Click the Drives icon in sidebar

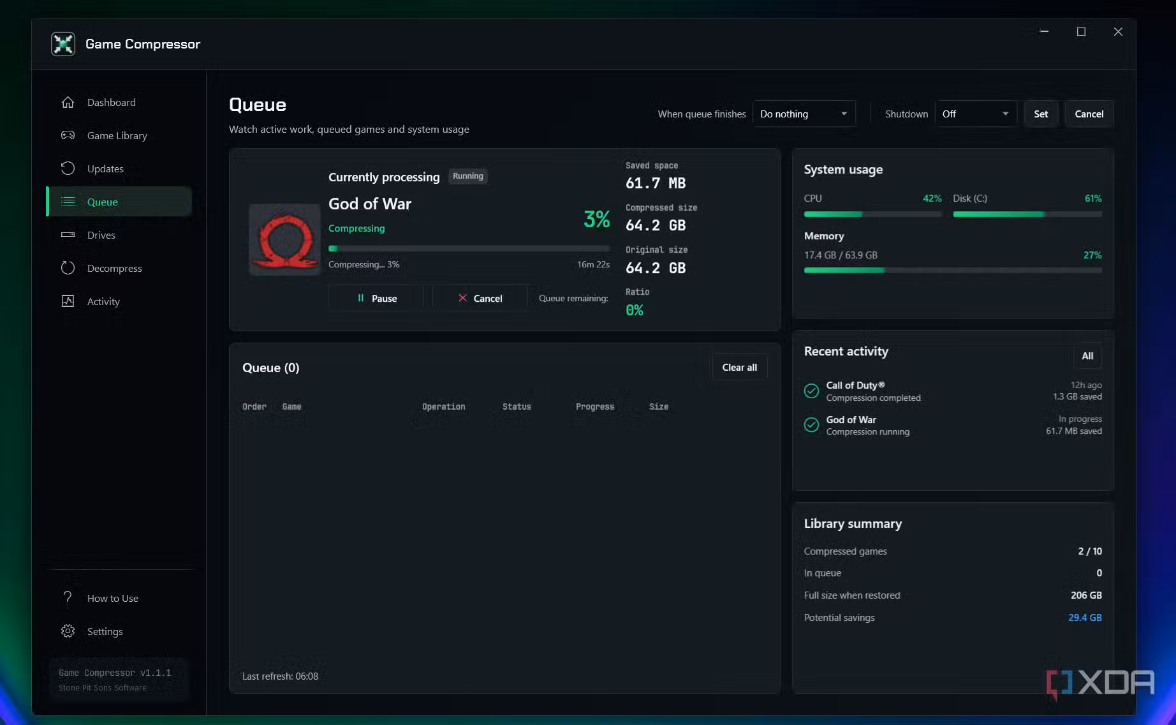pyautogui.click(x=68, y=235)
